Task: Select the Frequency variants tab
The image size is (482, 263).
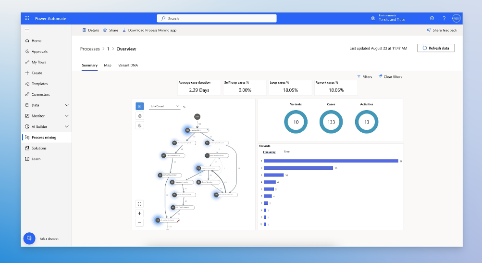Action: click(x=269, y=152)
